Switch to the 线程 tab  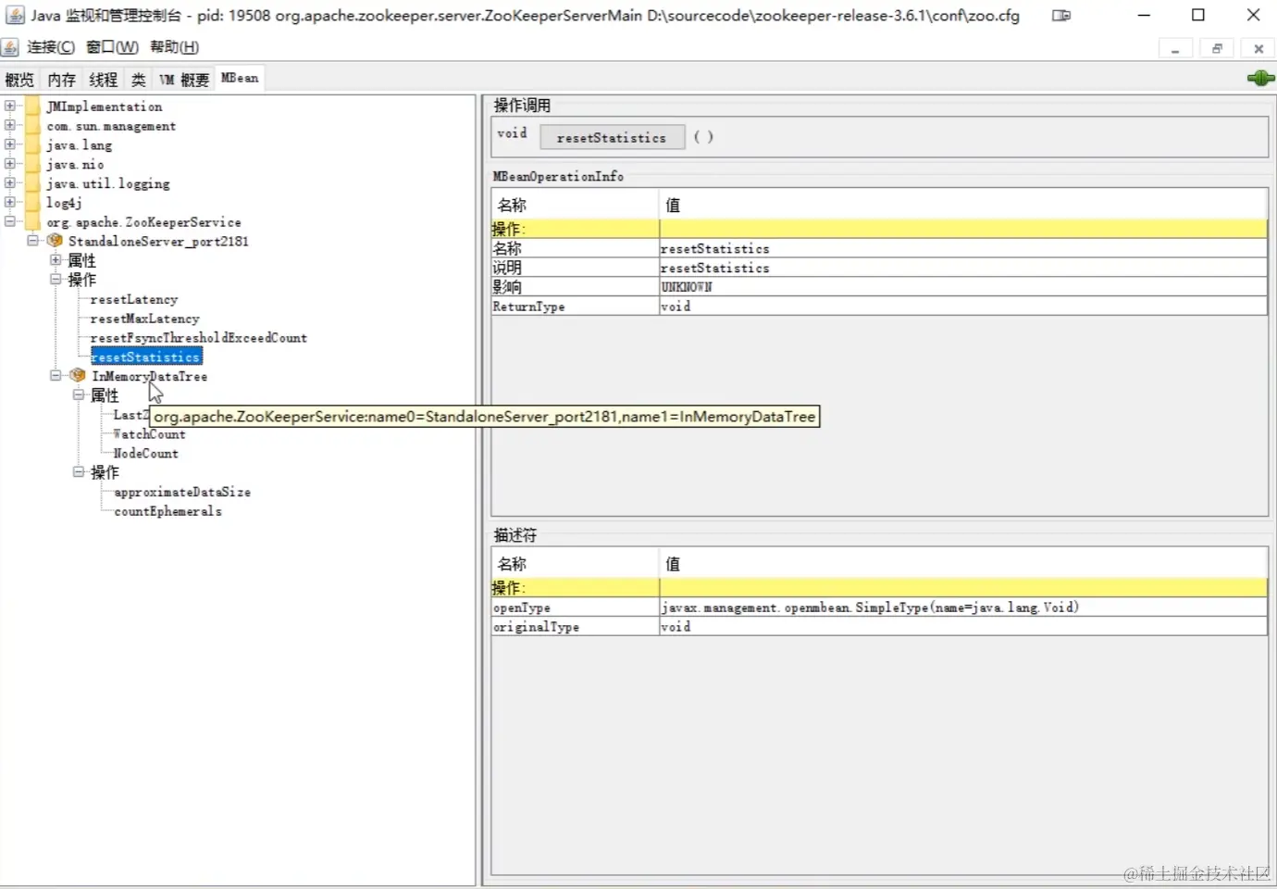[104, 80]
